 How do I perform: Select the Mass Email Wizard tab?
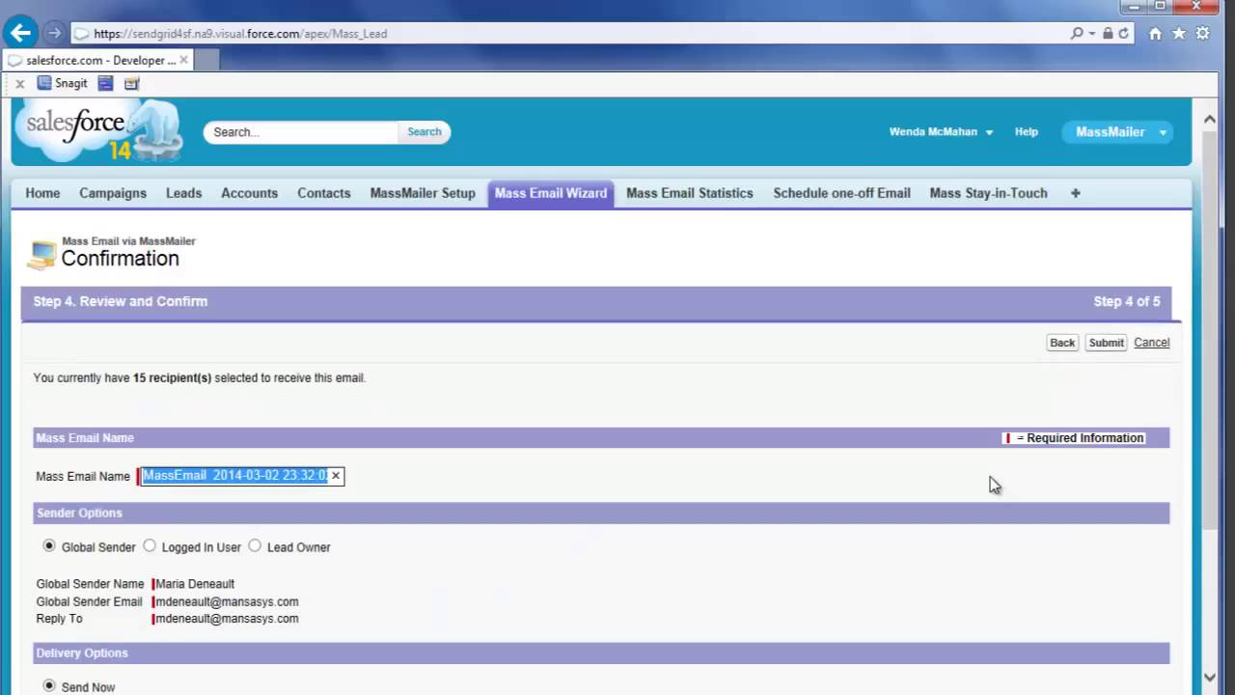(551, 193)
